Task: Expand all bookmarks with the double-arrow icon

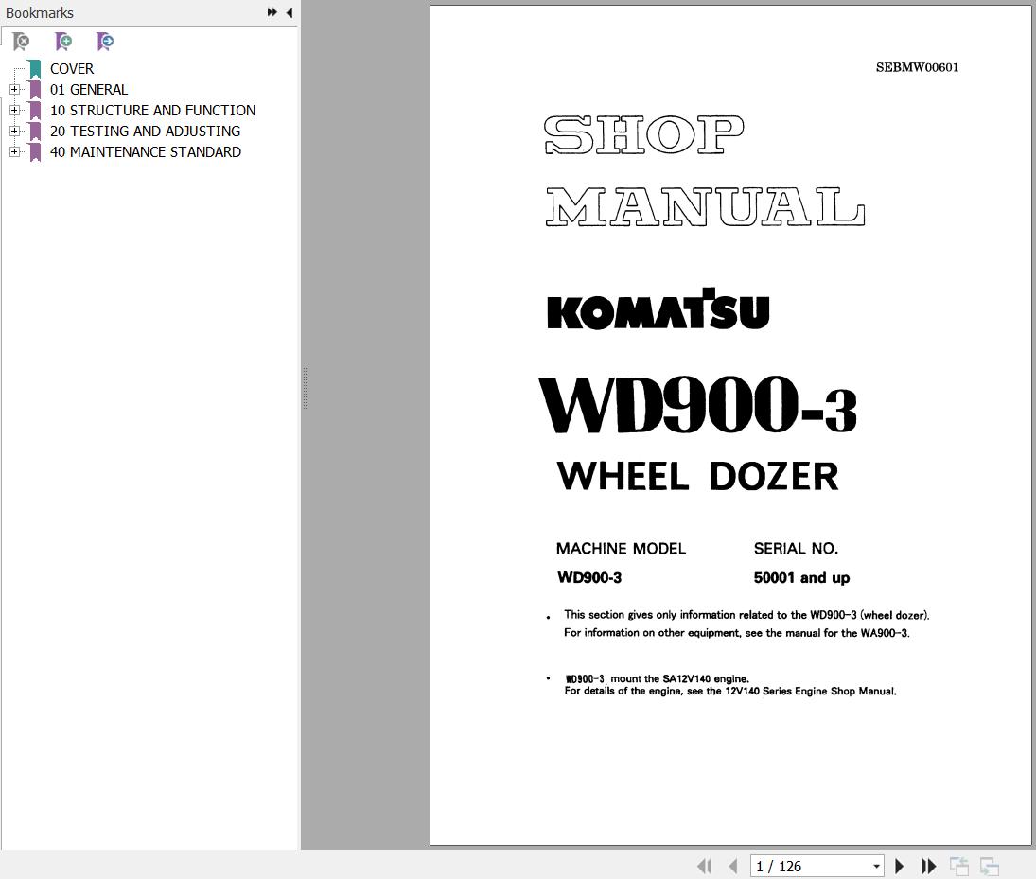Action: (x=272, y=12)
